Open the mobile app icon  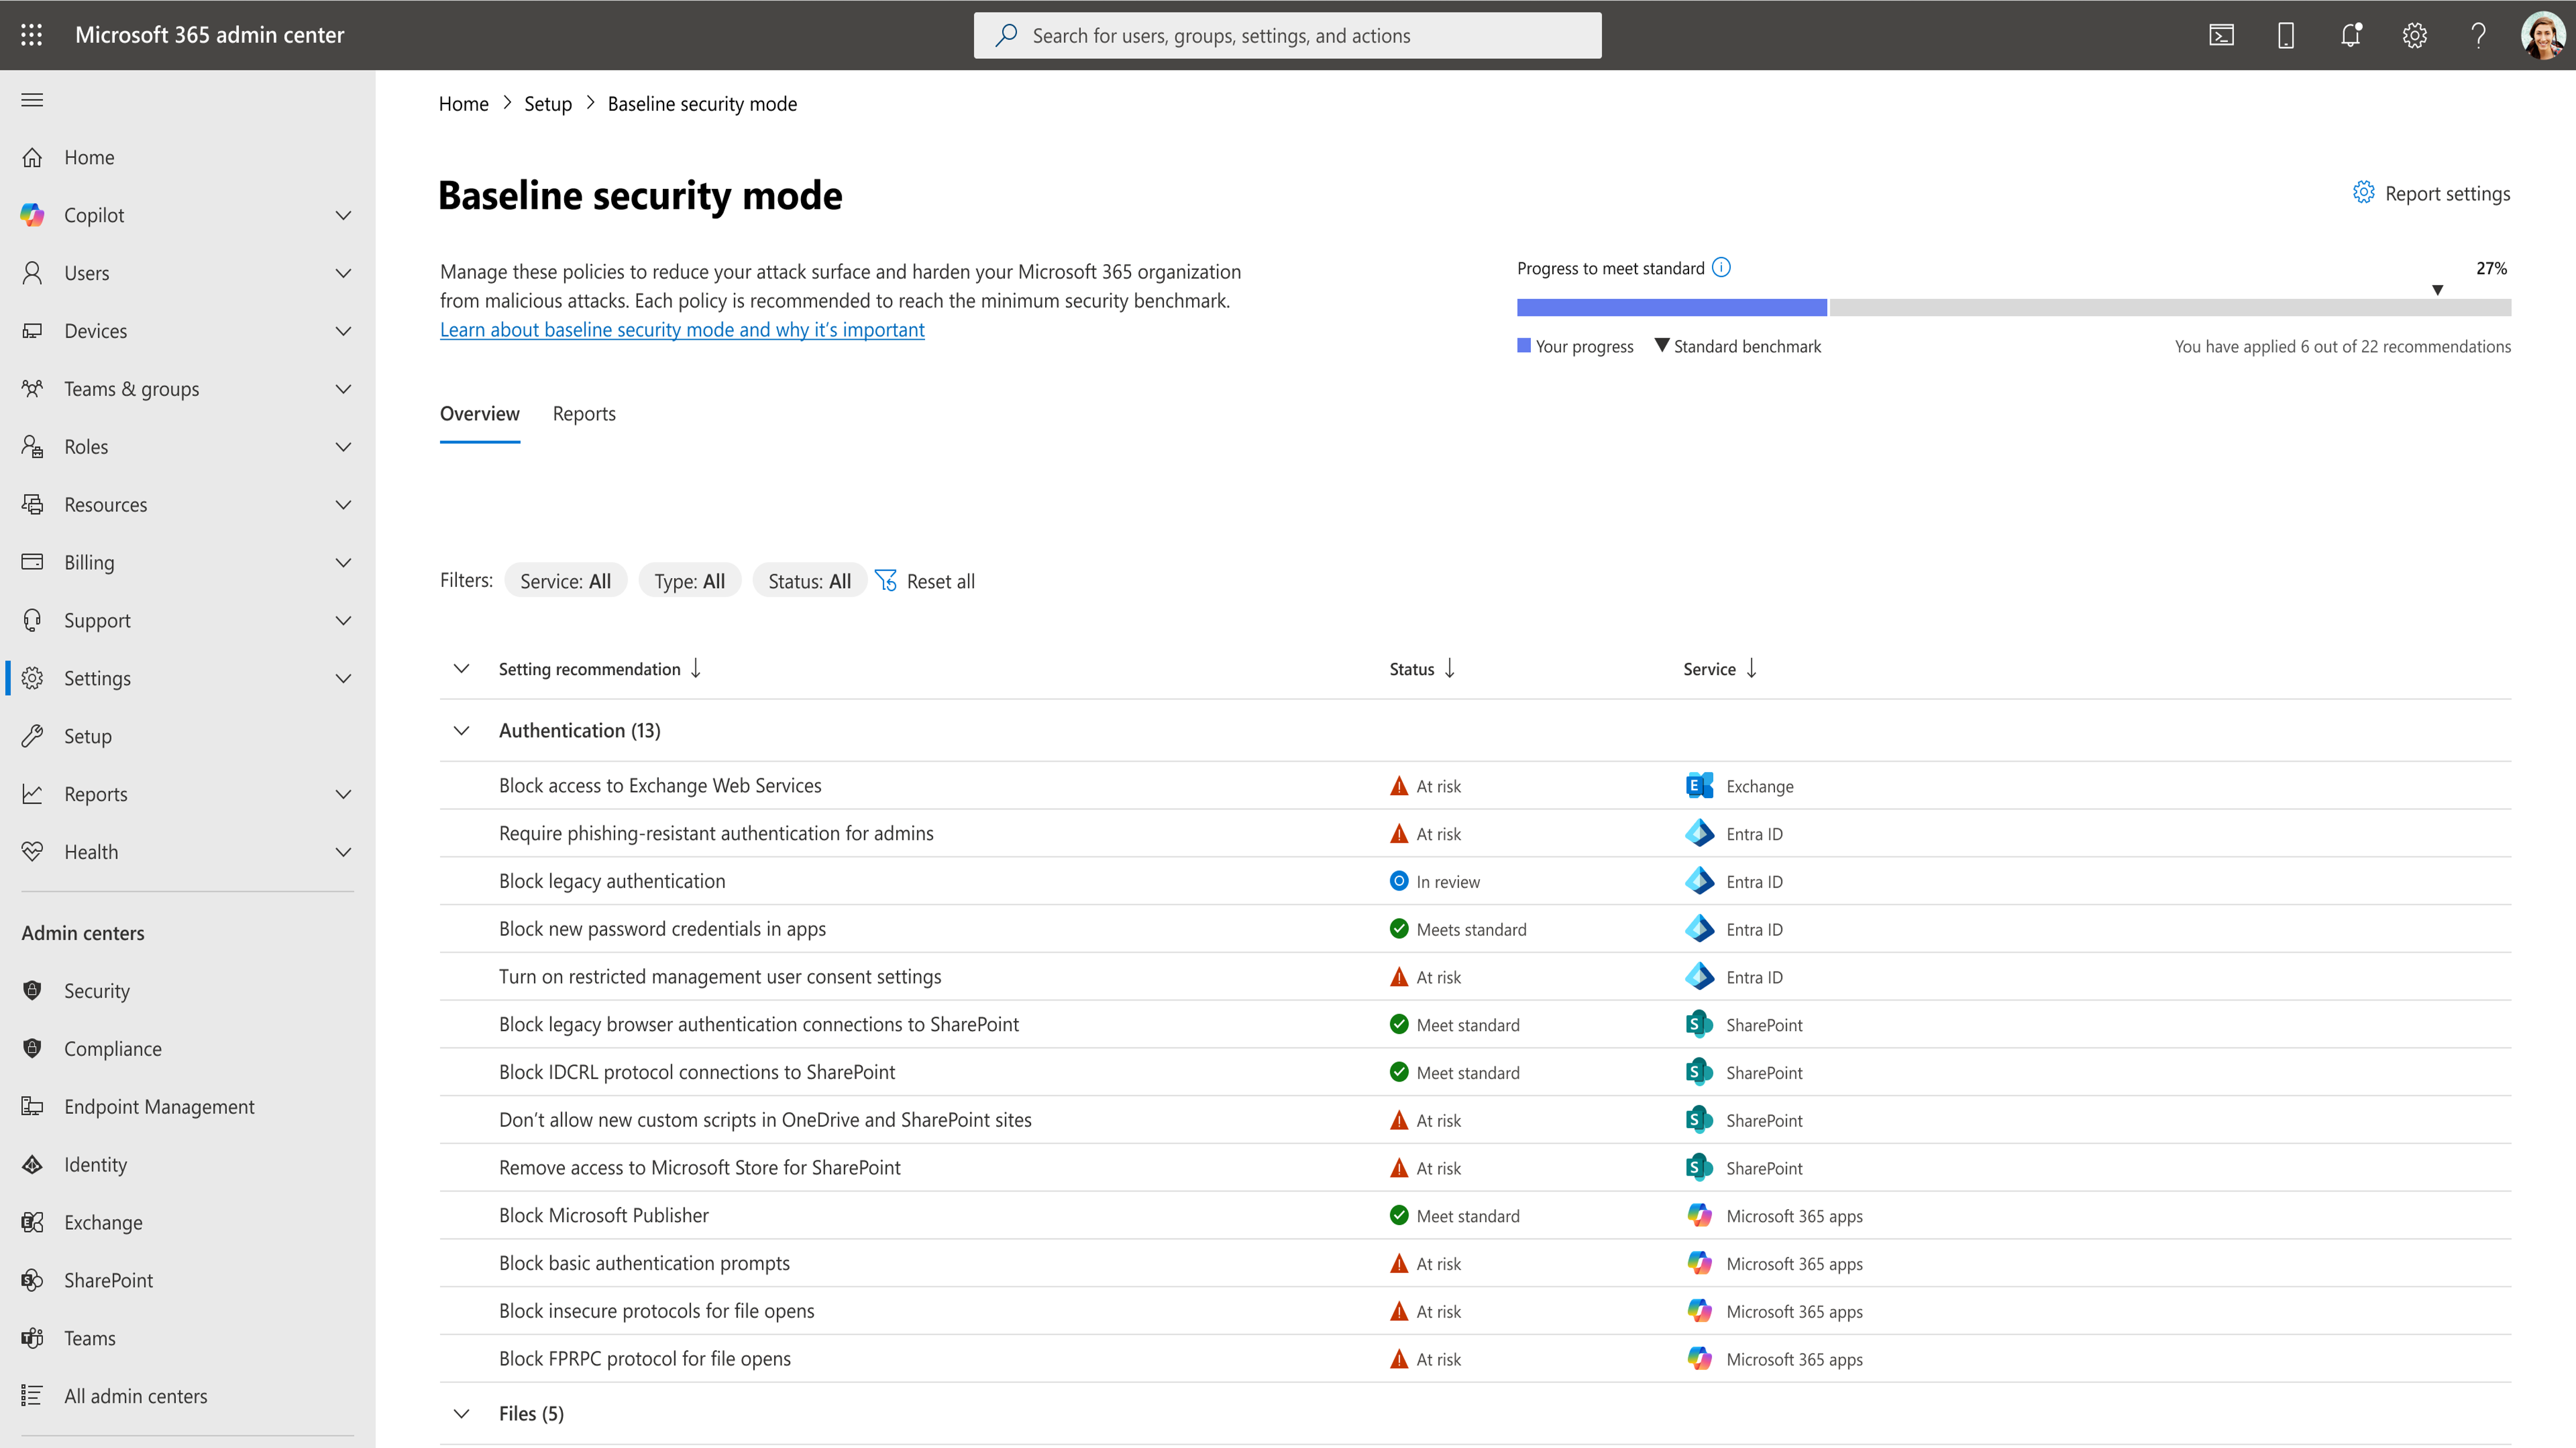2285,34
